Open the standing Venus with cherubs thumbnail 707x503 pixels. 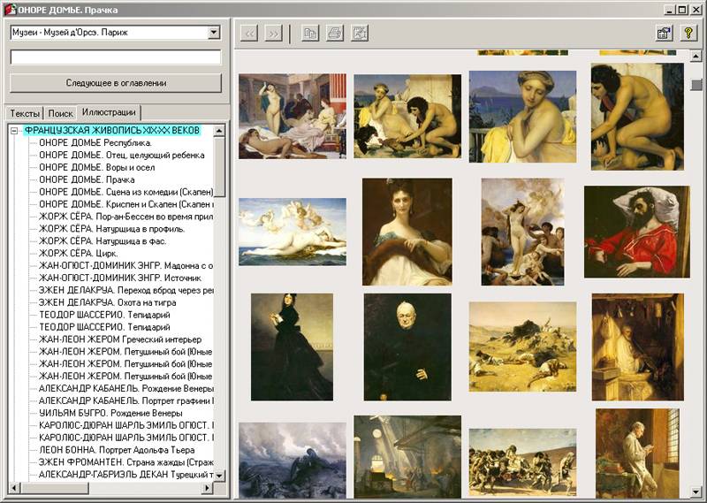522,232
